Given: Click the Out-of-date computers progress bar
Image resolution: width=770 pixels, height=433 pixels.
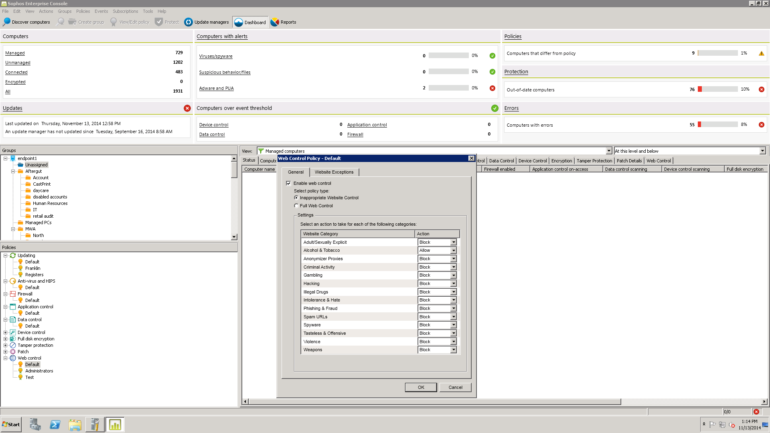Looking at the screenshot, I should (717, 89).
